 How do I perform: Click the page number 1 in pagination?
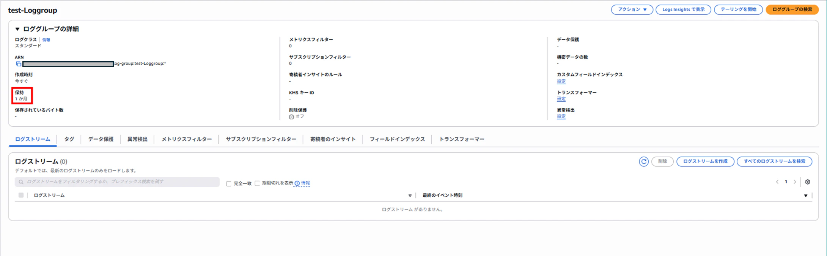coord(786,182)
